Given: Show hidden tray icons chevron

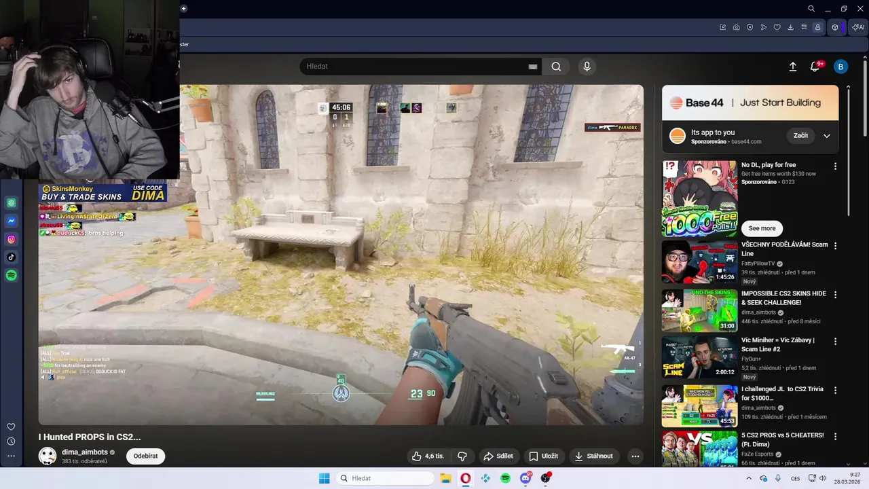Looking at the screenshot, I should coord(749,478).
